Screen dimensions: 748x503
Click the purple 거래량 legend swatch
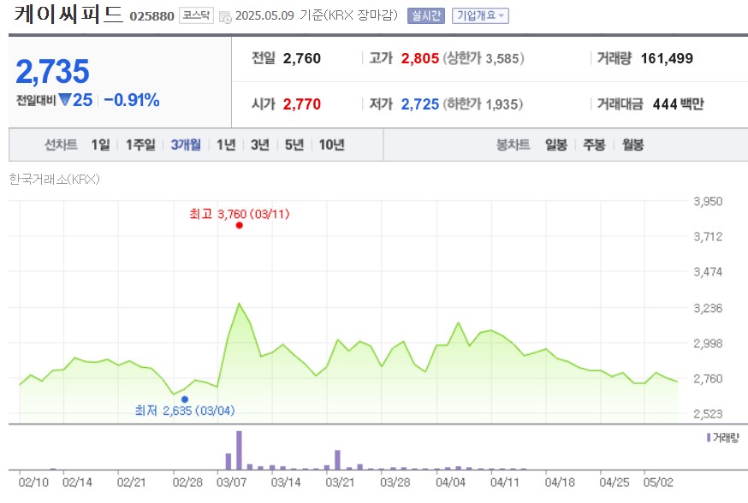tap(709, 437)
